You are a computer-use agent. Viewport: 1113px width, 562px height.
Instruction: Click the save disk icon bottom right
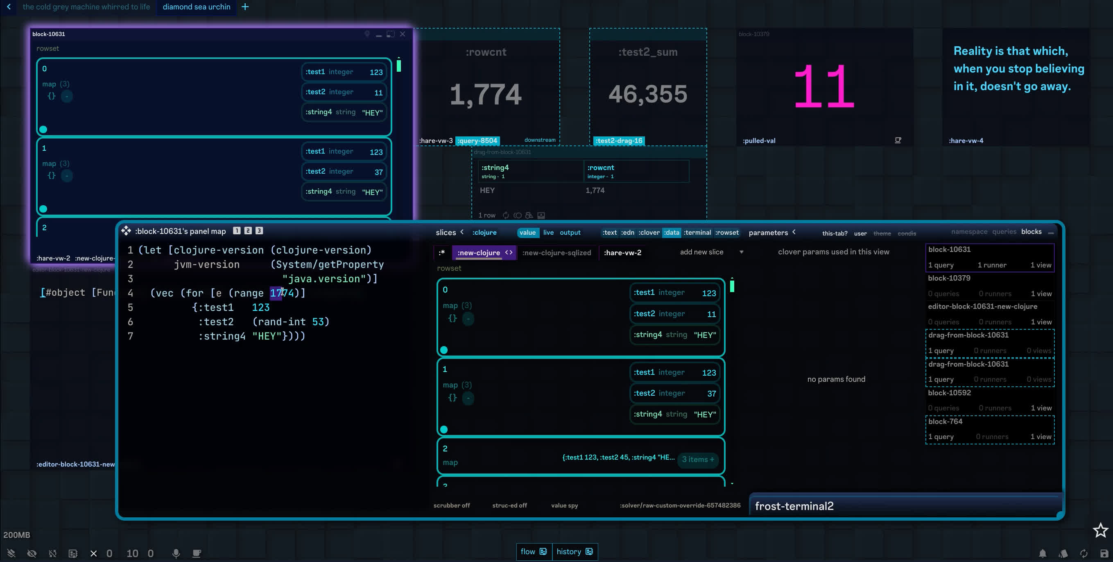[x=1104, y=553]
